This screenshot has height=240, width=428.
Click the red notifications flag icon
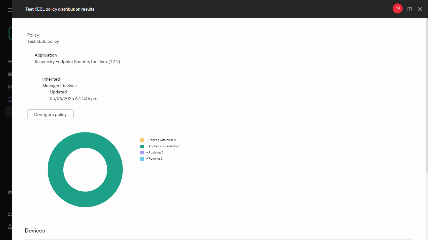click(x=397, y=8)
